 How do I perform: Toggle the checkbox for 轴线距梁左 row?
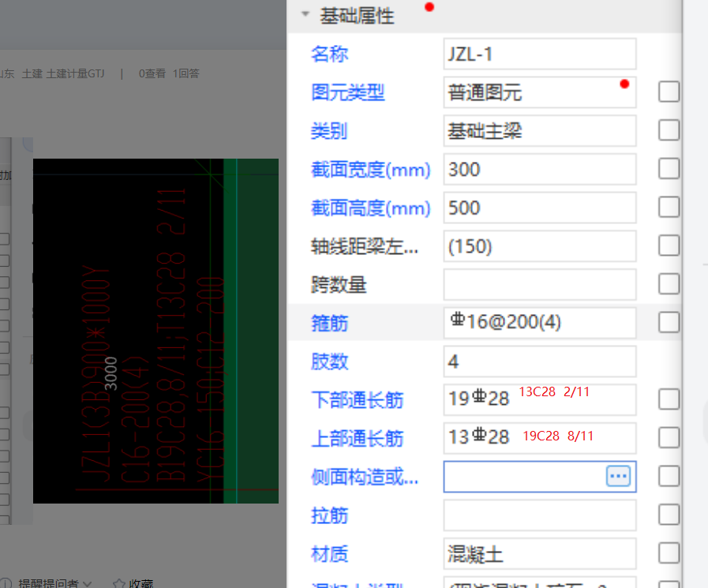coord(669,245)
